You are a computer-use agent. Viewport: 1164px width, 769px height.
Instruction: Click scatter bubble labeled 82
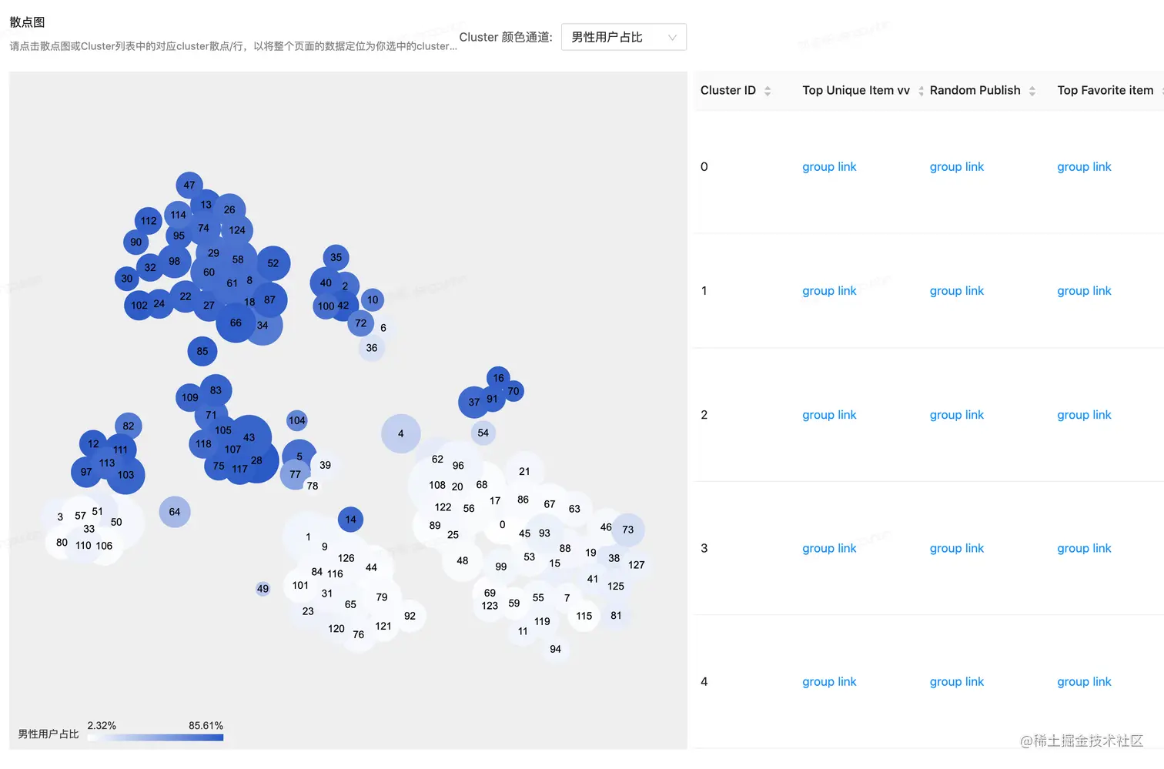click(129, 426)
